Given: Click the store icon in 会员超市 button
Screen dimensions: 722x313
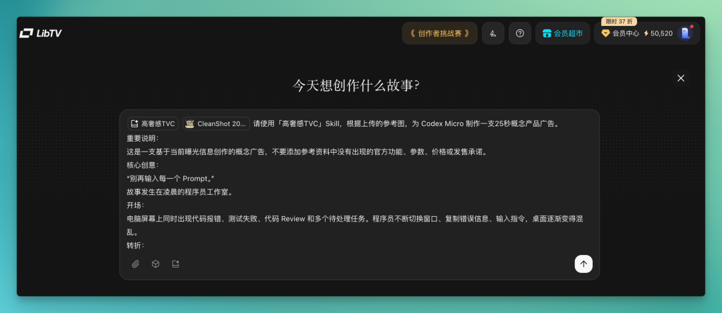Looking at the screenshot, I should click(x=547, y=33).
